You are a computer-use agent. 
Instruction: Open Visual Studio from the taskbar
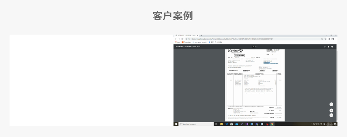[x=247, y=124]
